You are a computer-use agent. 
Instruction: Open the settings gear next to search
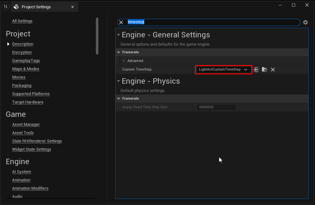click(x=305, y=22)
